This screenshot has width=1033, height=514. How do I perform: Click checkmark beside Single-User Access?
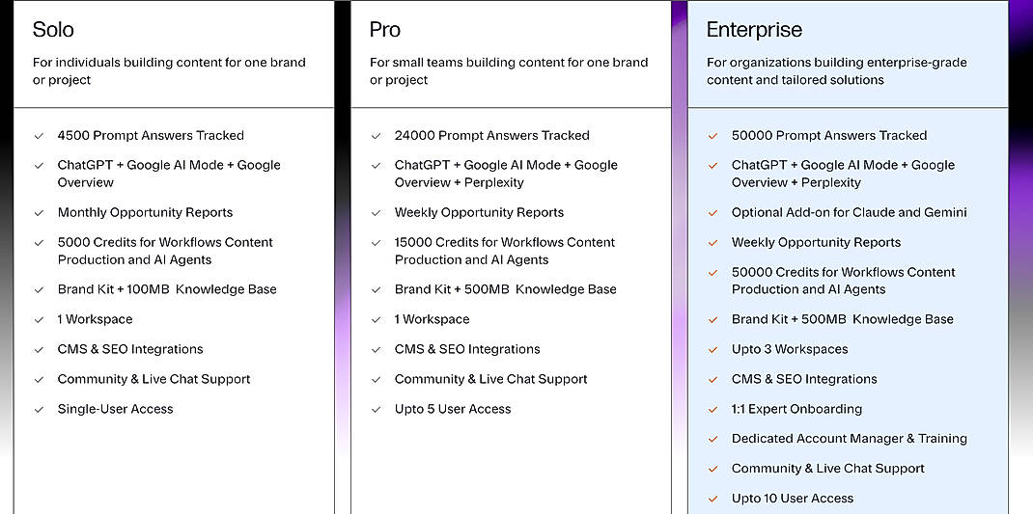coord(39,409)
